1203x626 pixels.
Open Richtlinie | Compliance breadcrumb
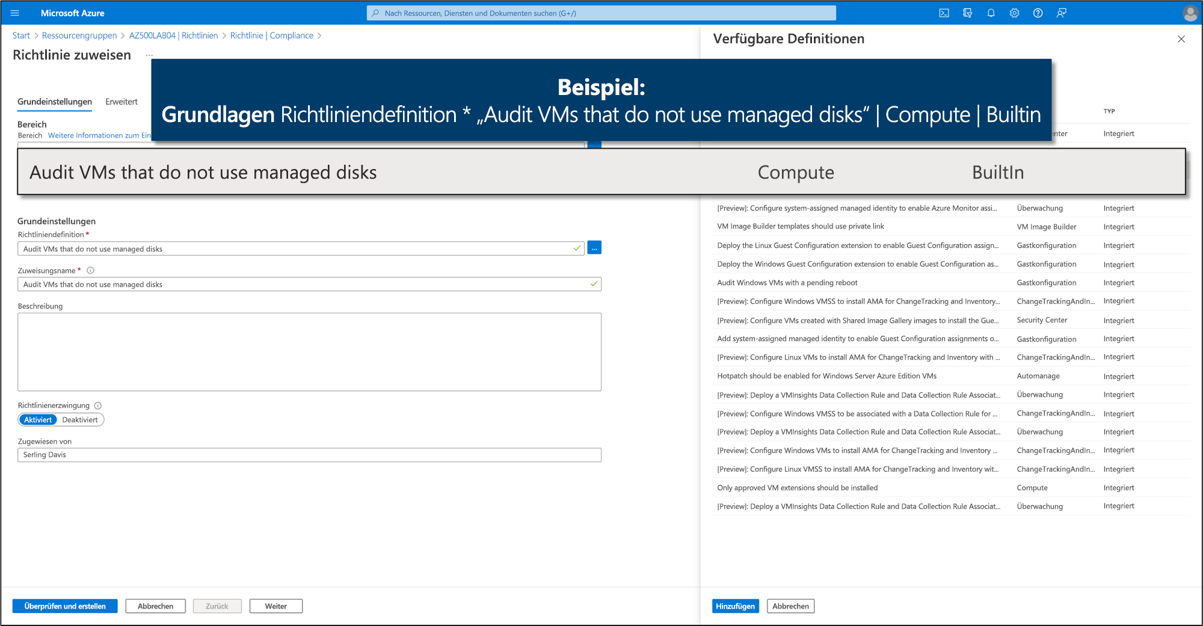click(272, 35)
